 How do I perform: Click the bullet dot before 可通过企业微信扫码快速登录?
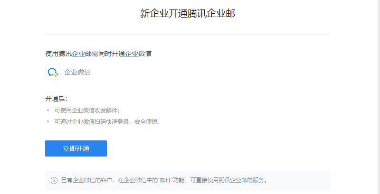[x=48, y=121]
